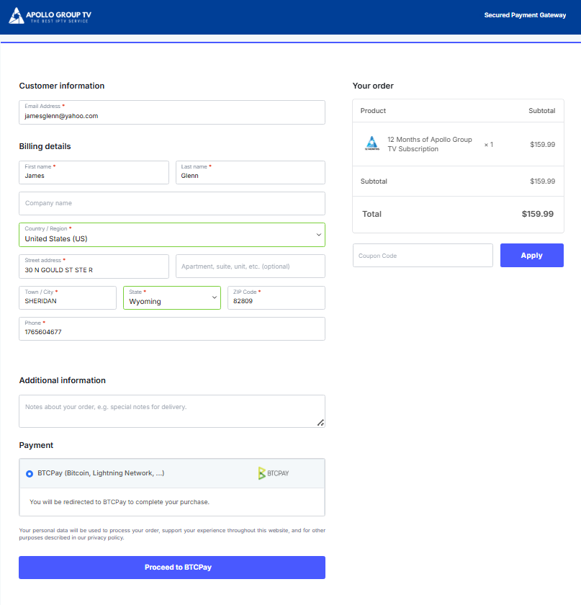Click the order notes text area

click(171, 411)
